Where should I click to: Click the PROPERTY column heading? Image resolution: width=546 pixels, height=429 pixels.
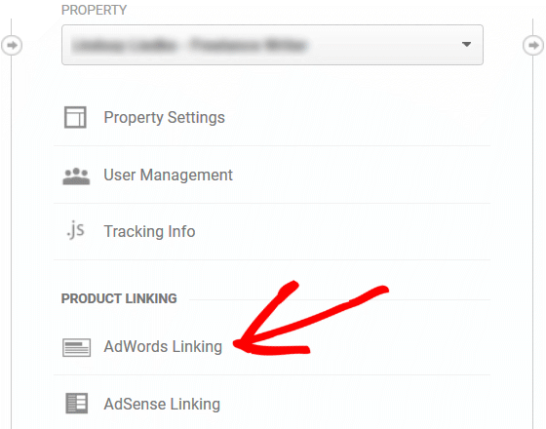click(94, 10)
